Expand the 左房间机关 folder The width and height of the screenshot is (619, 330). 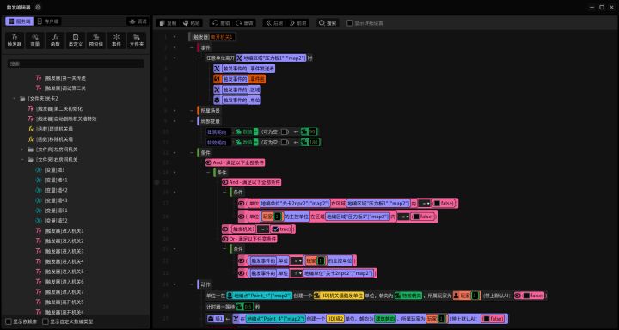click(22, 150)
